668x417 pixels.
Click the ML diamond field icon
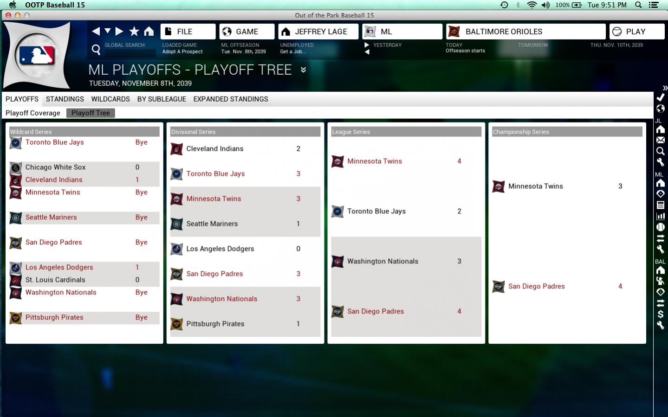point(661,194)
